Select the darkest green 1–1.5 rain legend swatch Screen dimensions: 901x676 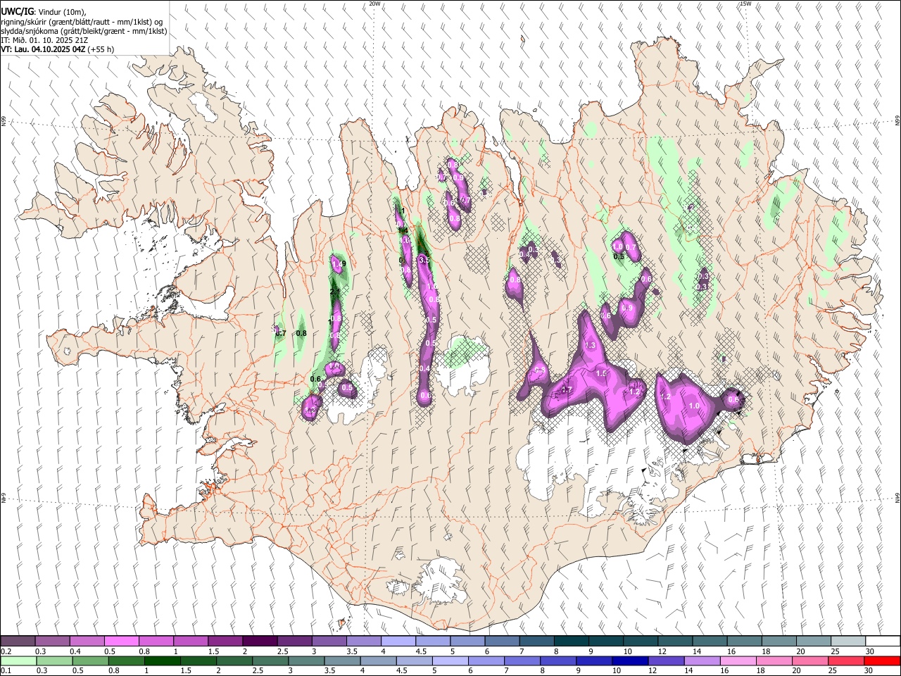coord(163,661)
